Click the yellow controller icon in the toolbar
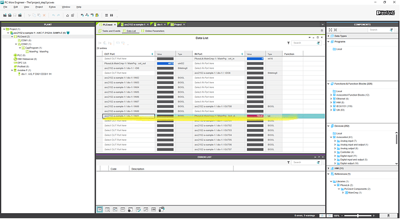Viewport: 402px width, 219px height. (97, 15)
